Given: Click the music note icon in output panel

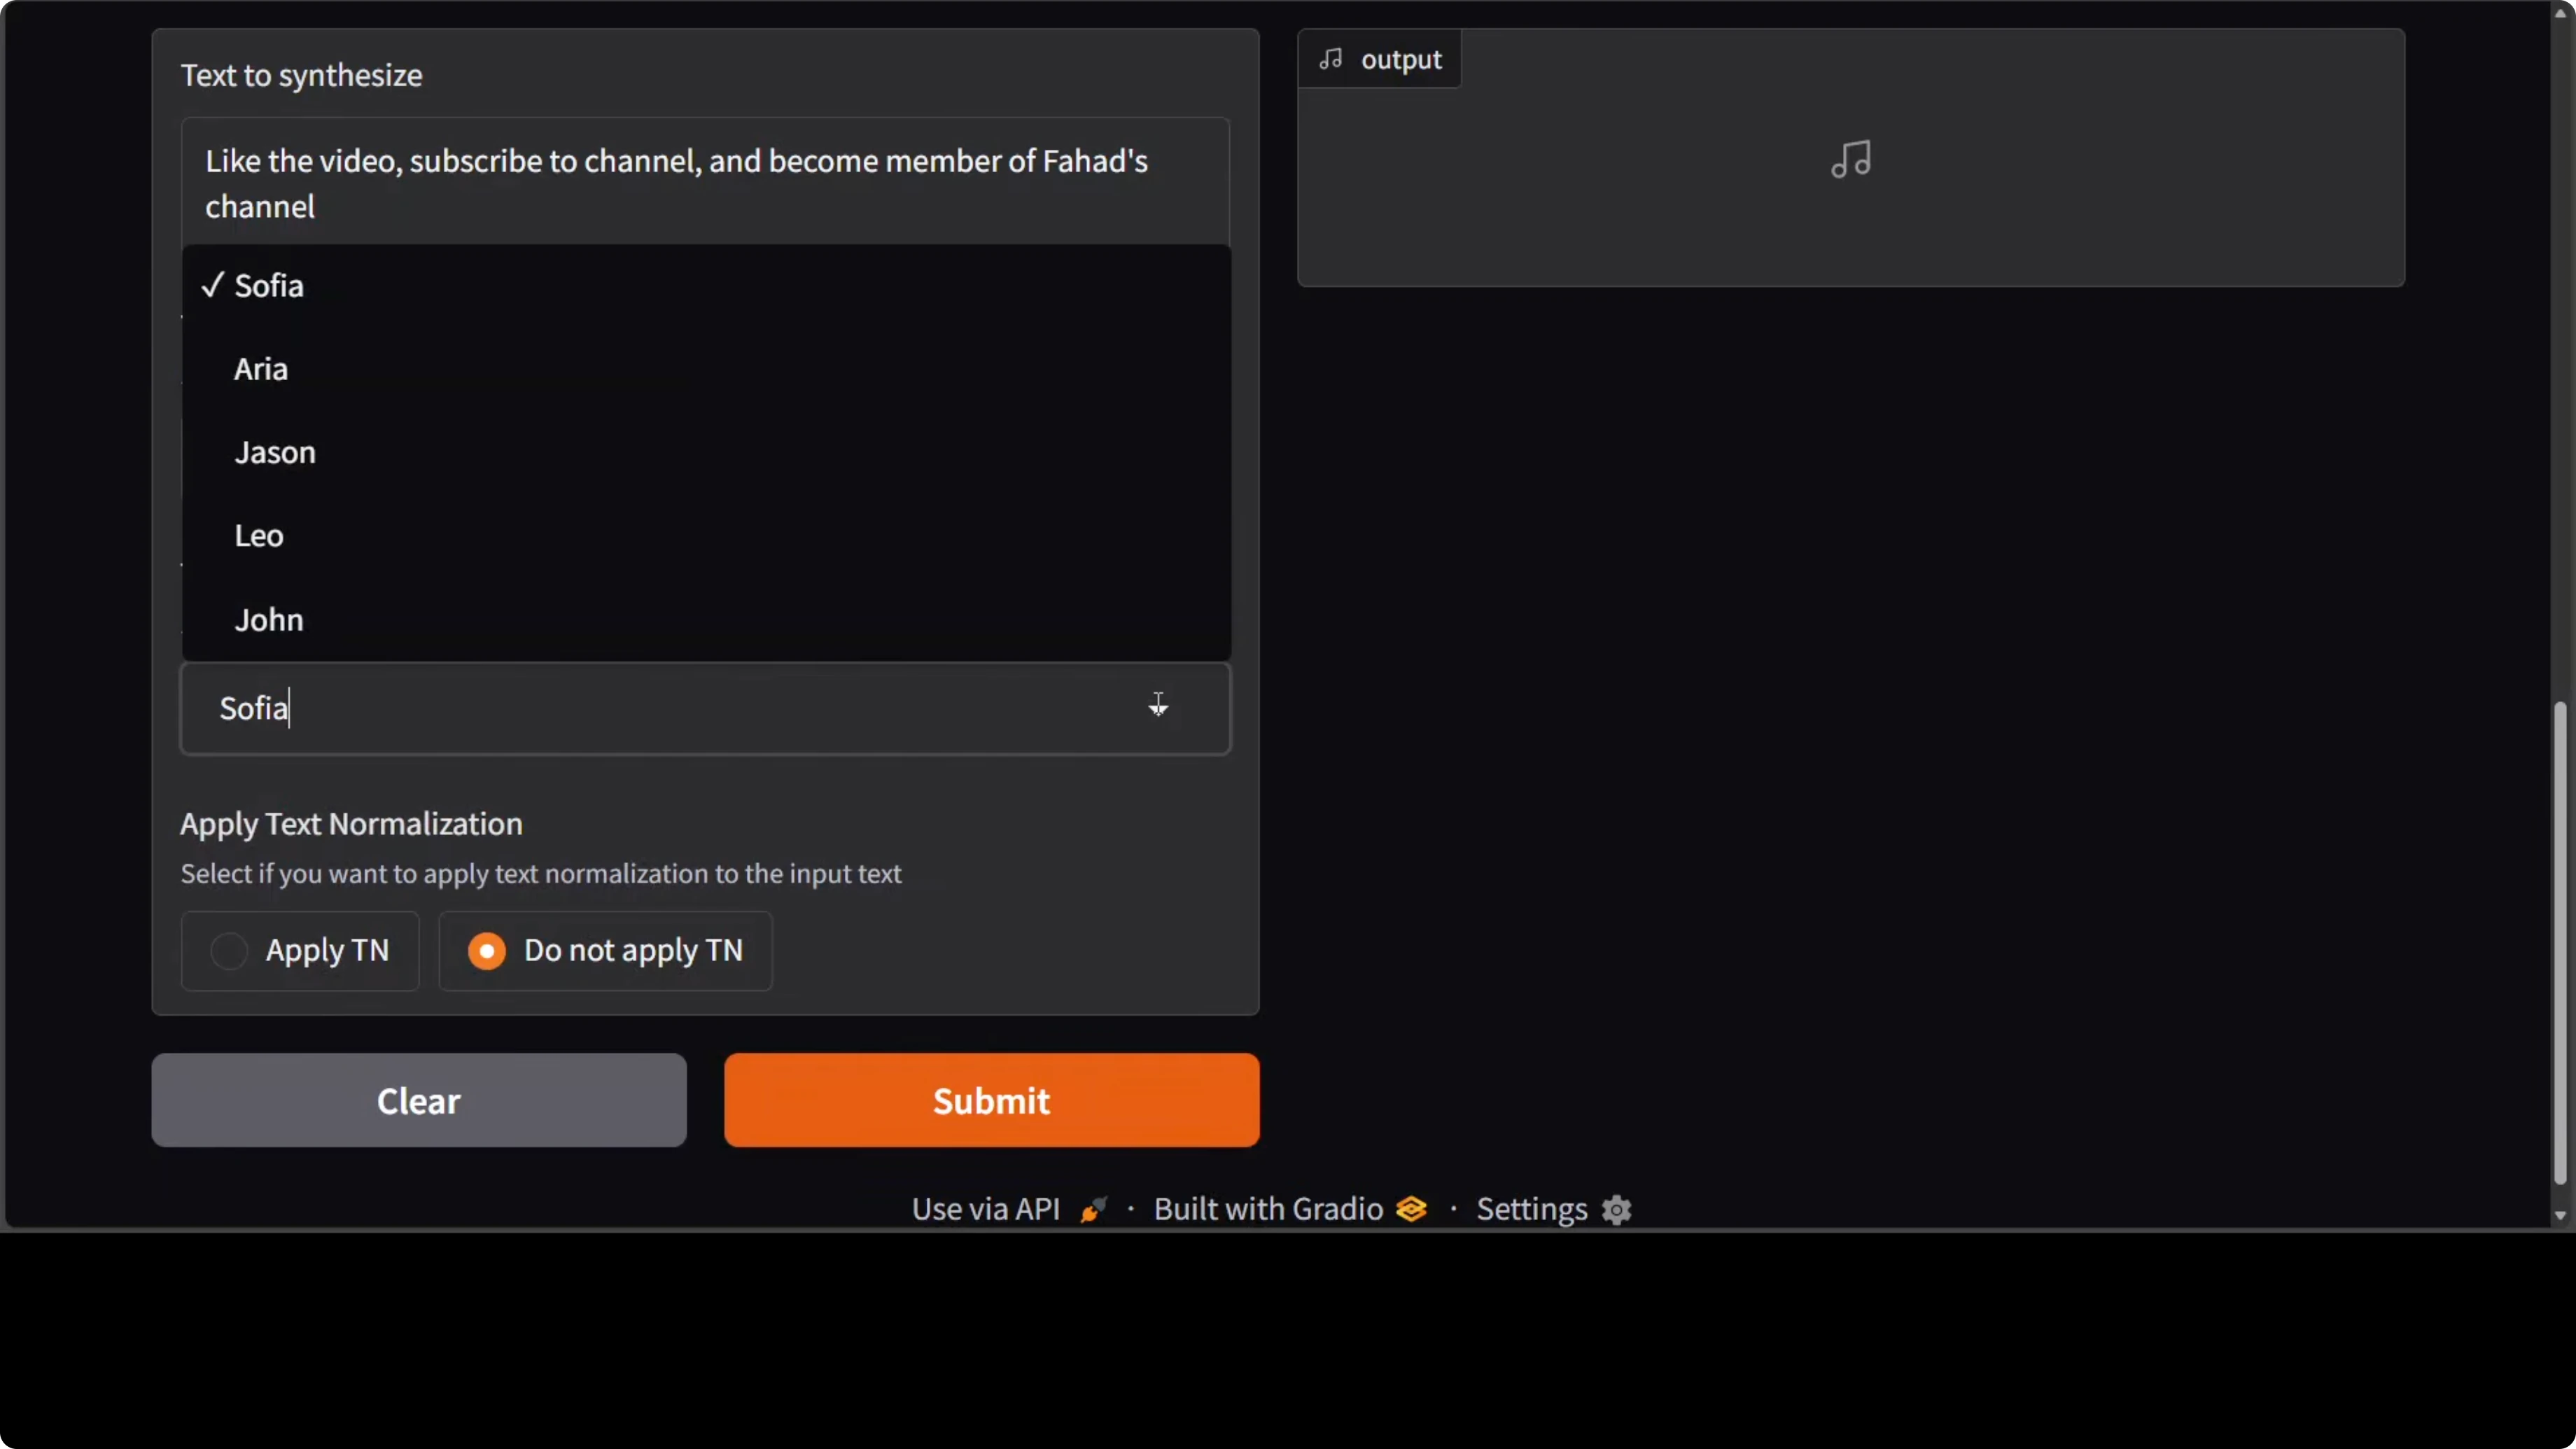Looking at the screenshot, I should 1850,159.
